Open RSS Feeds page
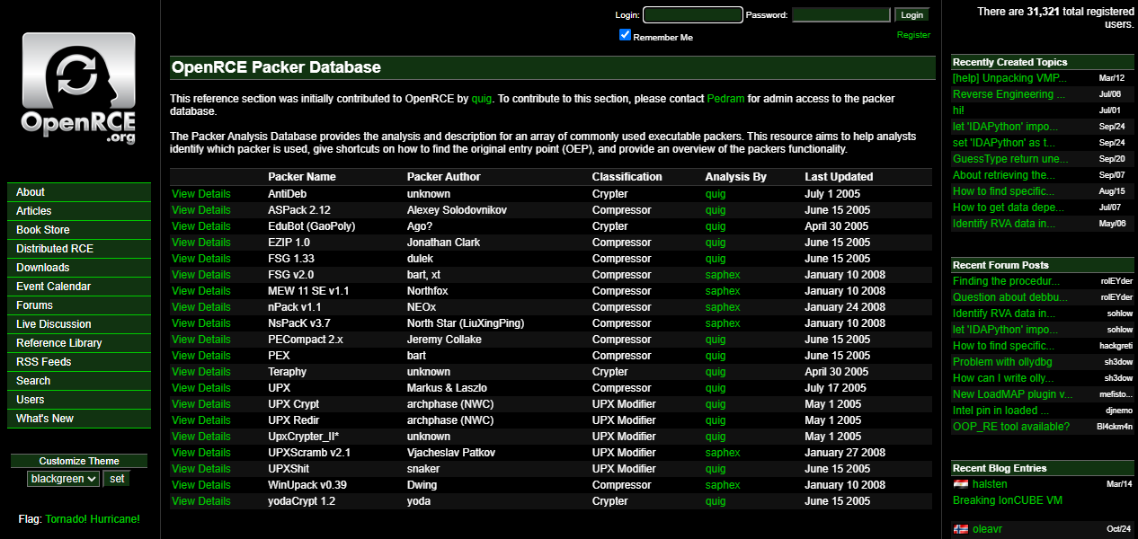Viewport: 1138px width, 539px height. pos(79,362)
